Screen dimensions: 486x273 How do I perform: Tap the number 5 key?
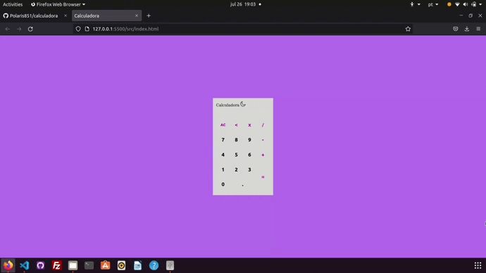(x=236, y=155)
